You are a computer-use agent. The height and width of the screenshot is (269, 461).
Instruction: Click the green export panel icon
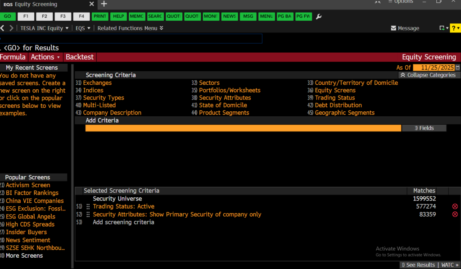tap(443, 28)
